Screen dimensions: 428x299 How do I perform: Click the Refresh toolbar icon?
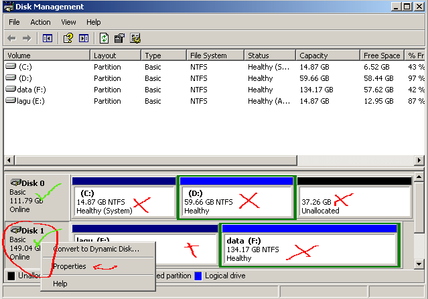coord(104,38)
